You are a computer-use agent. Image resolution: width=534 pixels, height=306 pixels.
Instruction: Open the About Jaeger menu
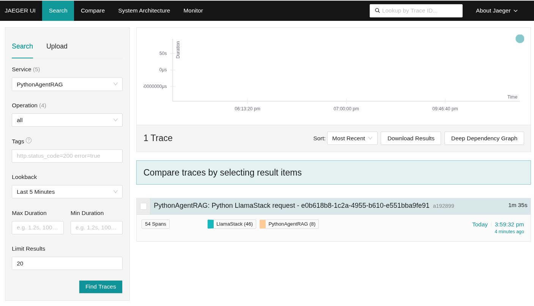[496, 11]
